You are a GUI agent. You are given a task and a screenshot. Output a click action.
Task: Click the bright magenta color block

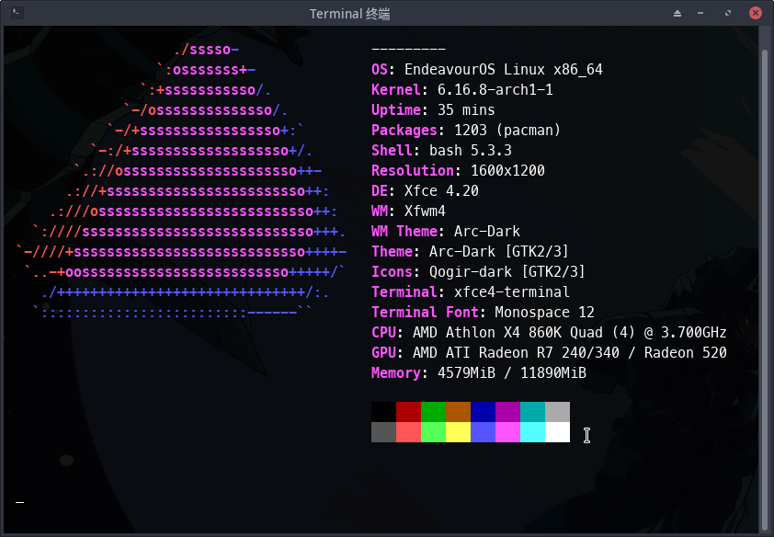click(x=507, y=432)
